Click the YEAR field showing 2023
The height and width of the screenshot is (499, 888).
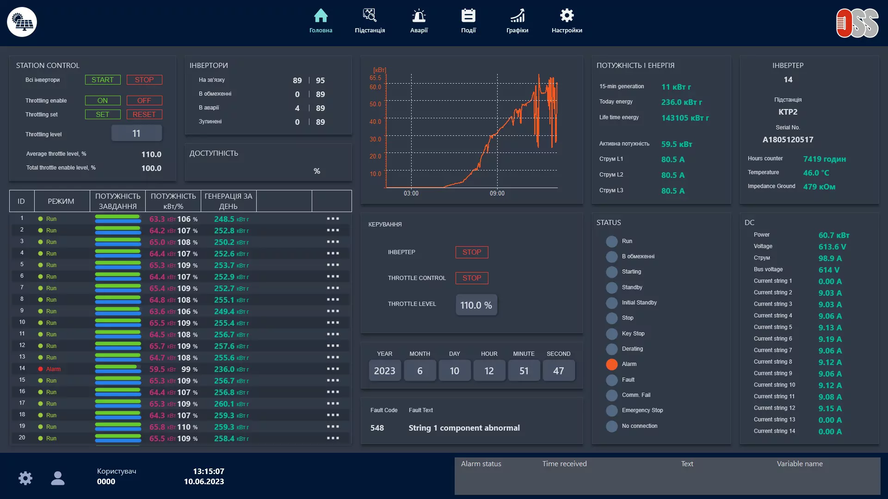pyautogui.click(x=384, y=371)
